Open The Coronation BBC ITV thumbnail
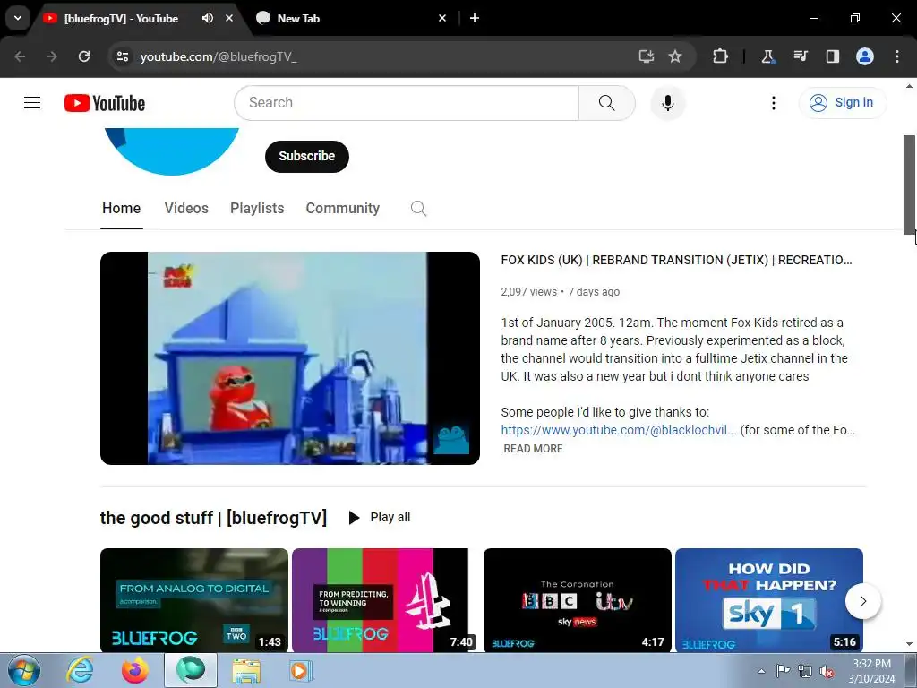The image size is (917, 688). pyautogui.click(x=578, y=600)
